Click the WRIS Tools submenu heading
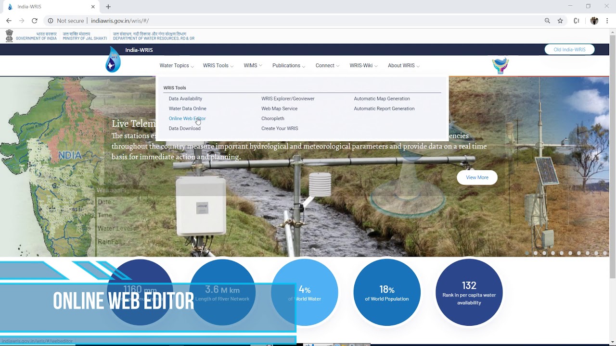The height and width of the screenshot is (346, 616). (175, 88)
